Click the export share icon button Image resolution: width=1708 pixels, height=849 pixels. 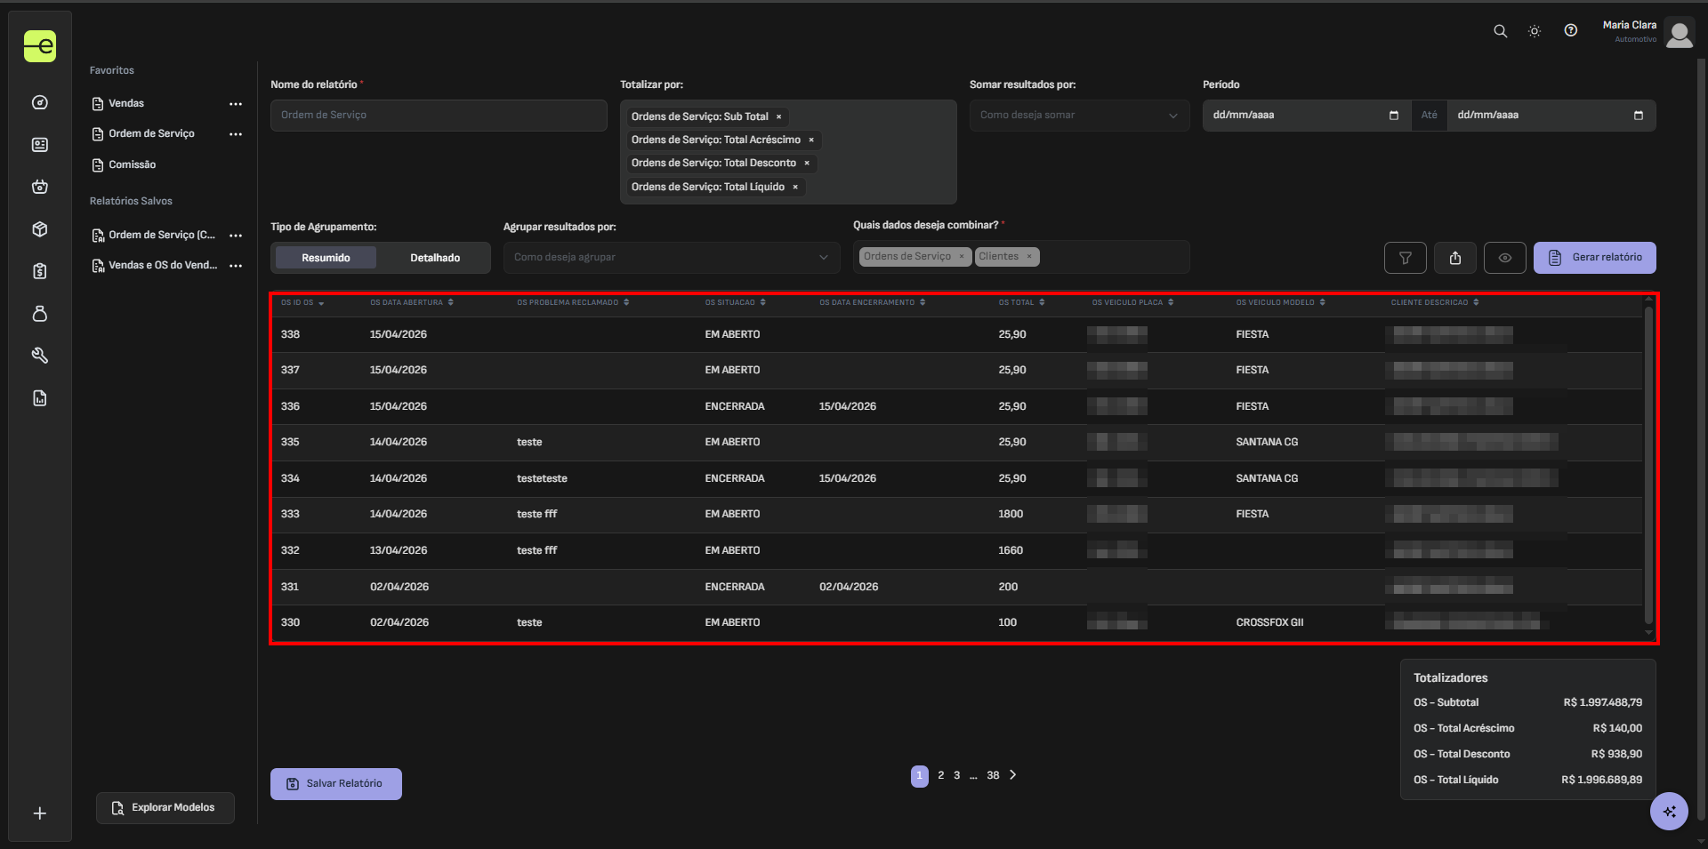(x=1455, y=258)
